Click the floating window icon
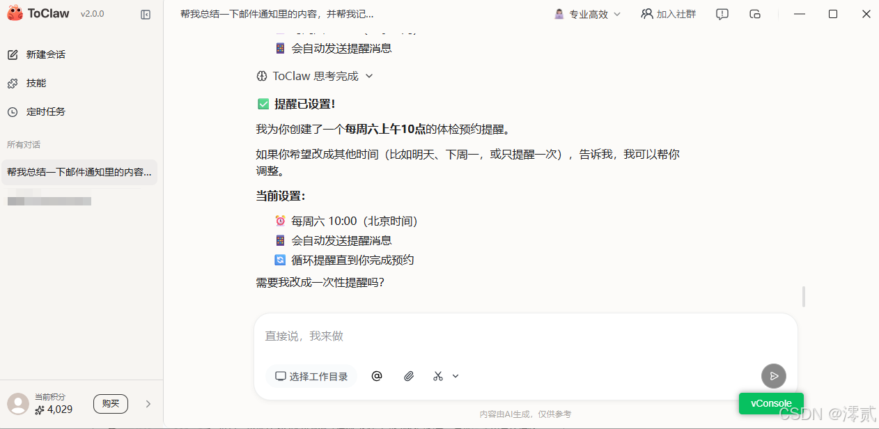The image size is (879, 429). tap(755, 14)
